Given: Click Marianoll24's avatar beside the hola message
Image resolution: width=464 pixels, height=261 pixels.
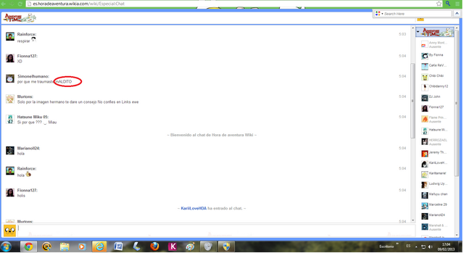Looking at the screenshot, I should click(x=10, y=150).
